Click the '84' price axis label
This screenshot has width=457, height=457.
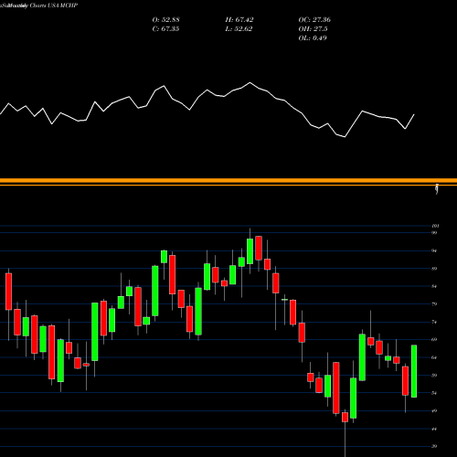click(434, 286)
